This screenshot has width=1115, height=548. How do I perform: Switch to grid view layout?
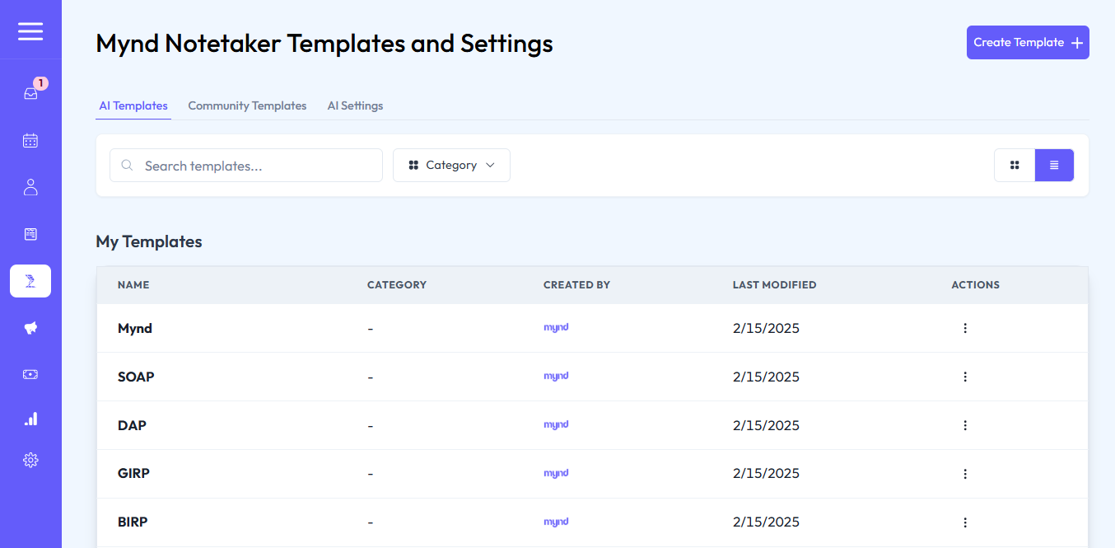click(x=1015, y=166)
